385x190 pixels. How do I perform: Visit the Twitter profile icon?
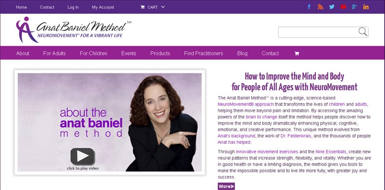point(332,7)
